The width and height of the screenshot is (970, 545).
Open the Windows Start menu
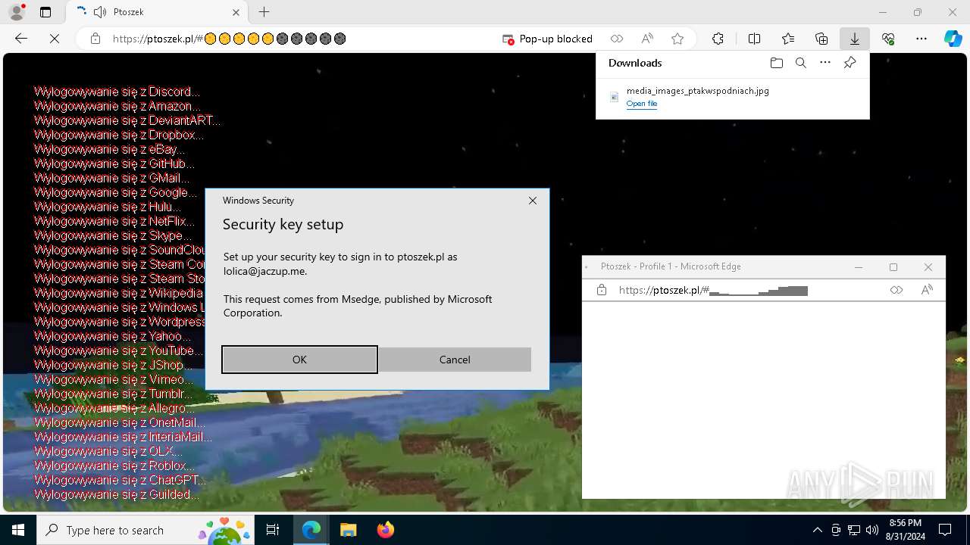coord(18,530)
